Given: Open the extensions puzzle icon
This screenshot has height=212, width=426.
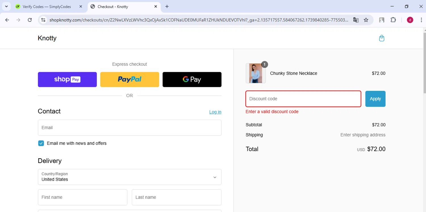Looking at the screenshot, I should [x=393, y=20].
